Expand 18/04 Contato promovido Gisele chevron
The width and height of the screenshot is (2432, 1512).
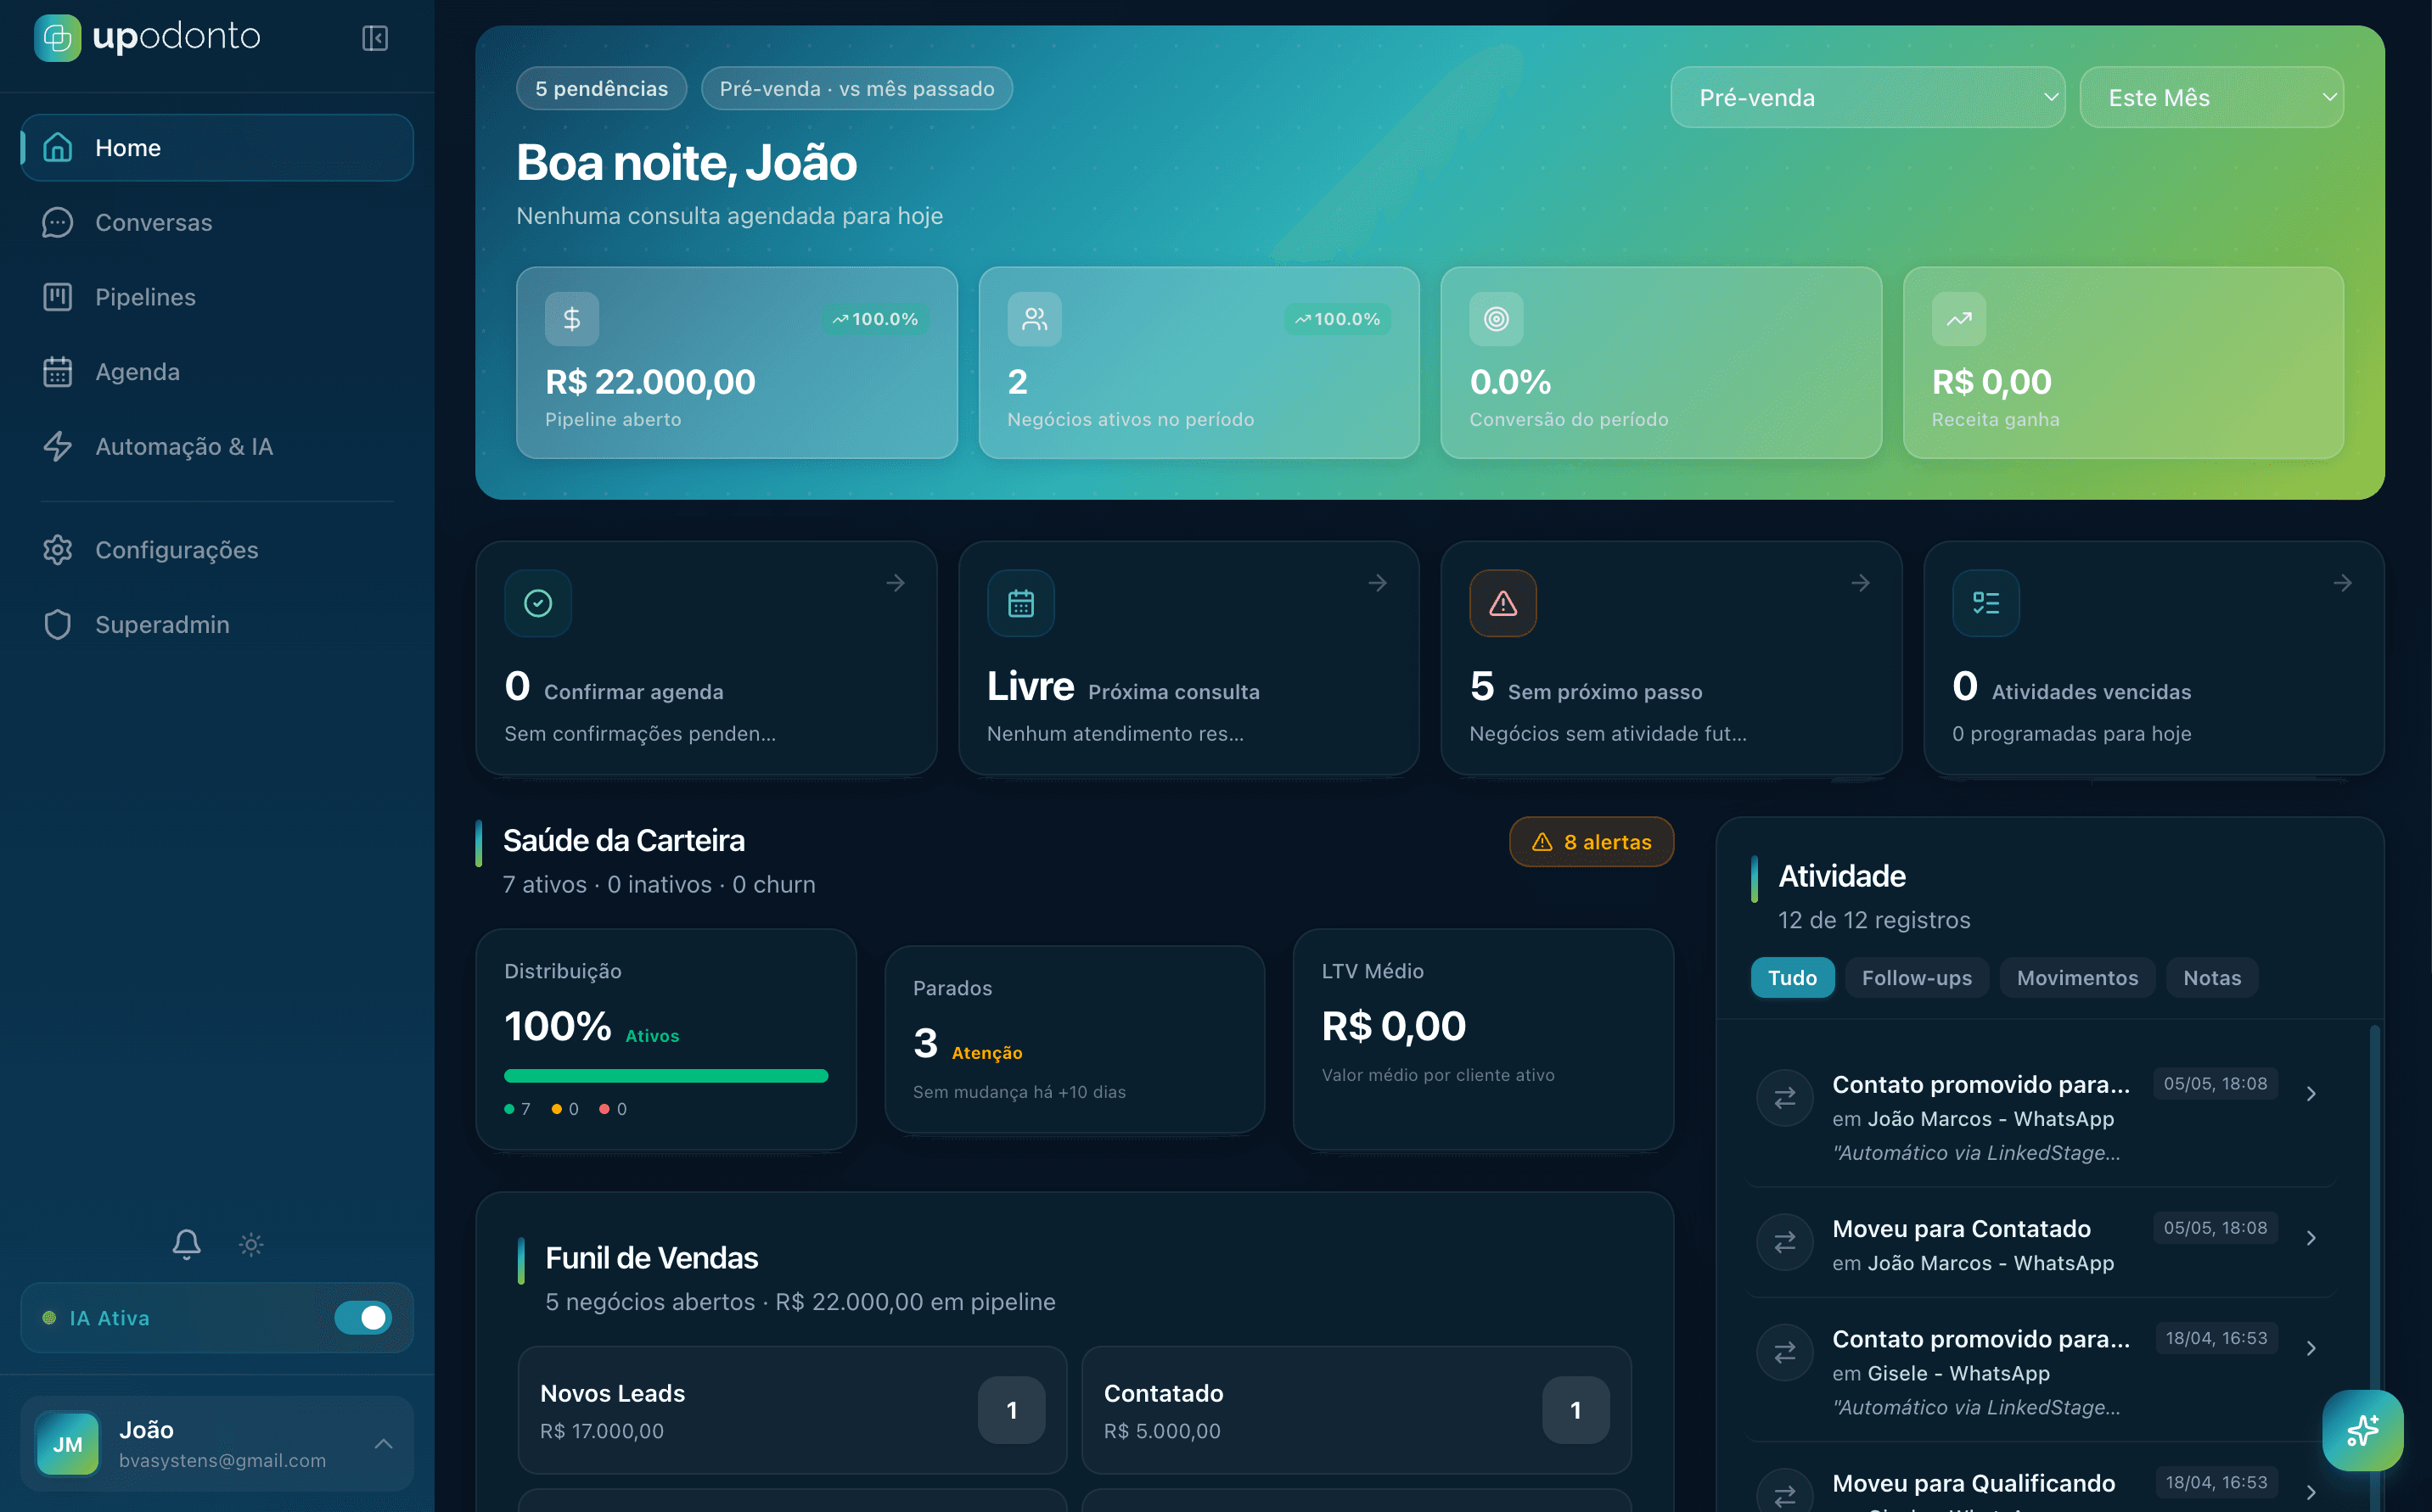[x=2311, y=1349]
